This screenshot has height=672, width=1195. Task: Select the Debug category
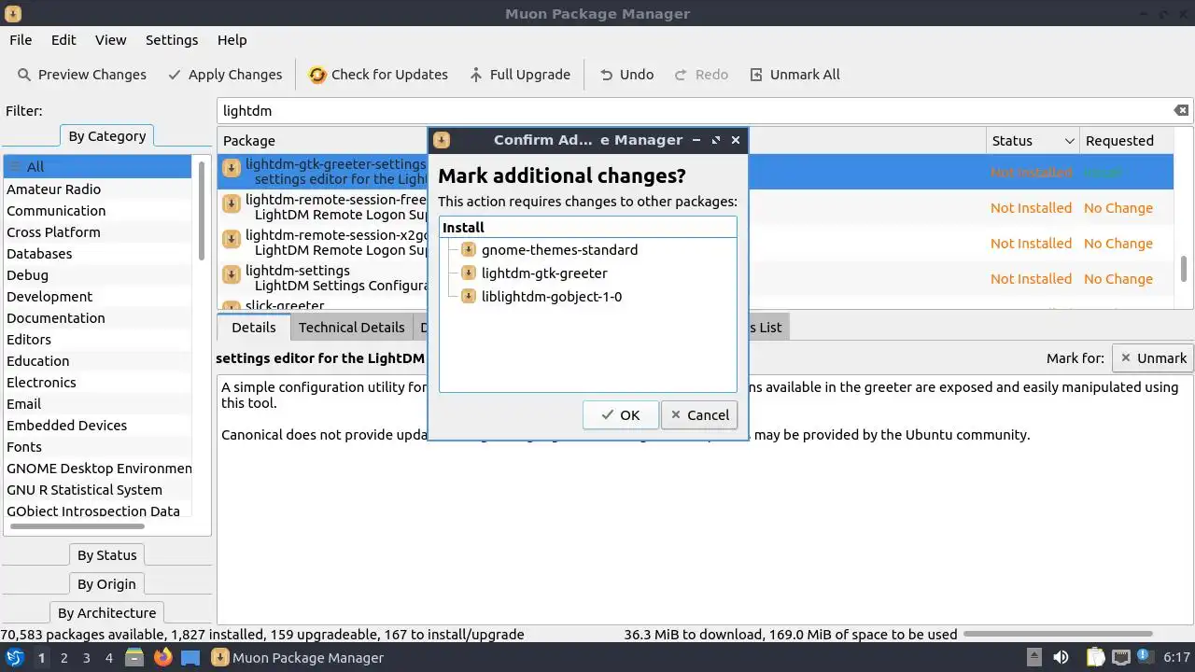point(97,275)
